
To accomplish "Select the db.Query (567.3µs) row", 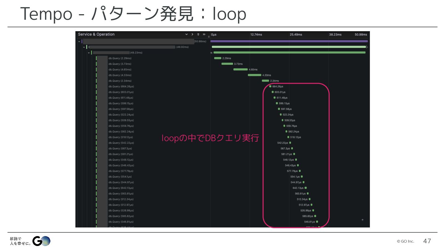I will point(121,148).
